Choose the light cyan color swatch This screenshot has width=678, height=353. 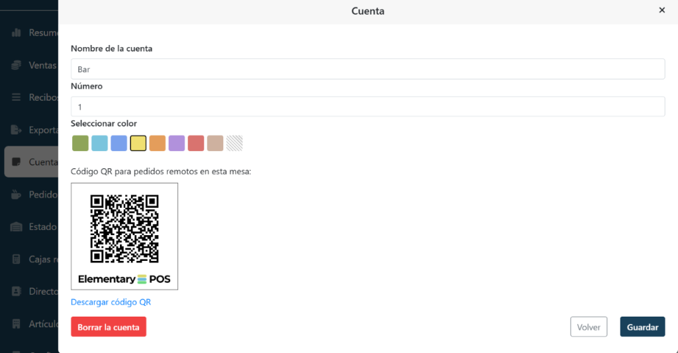pos(99,143)
